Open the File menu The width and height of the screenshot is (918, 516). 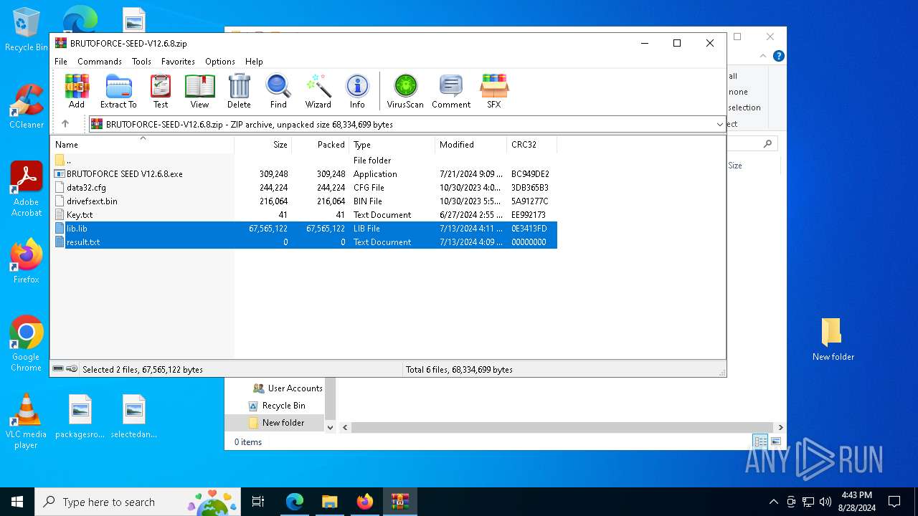[x=61, y=62]
